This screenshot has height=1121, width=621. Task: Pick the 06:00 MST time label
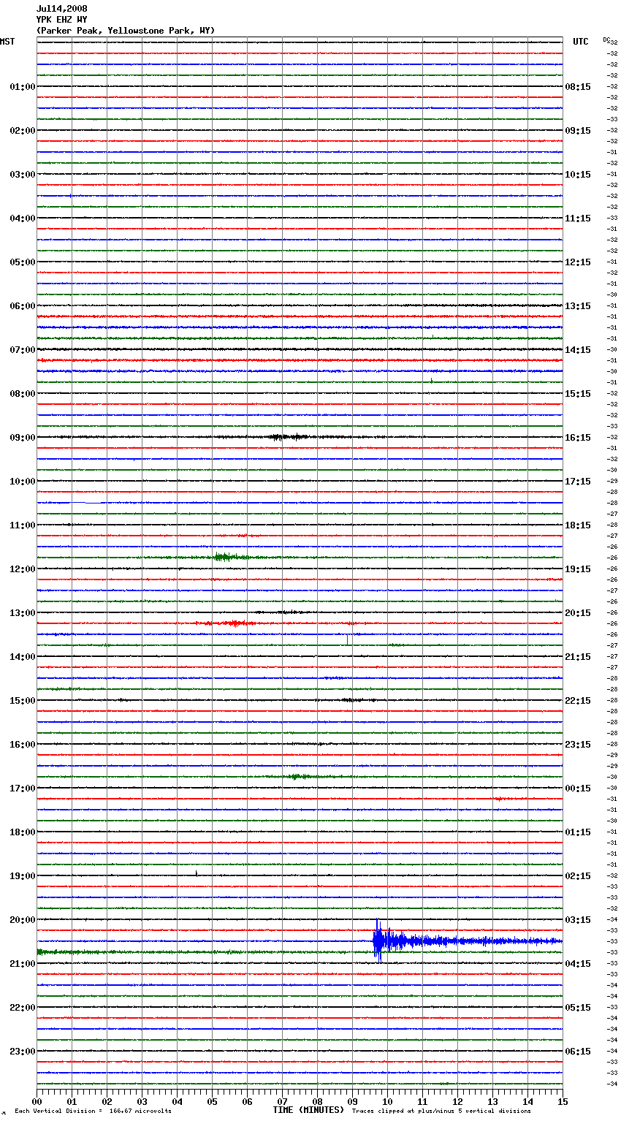coord(23,306)
